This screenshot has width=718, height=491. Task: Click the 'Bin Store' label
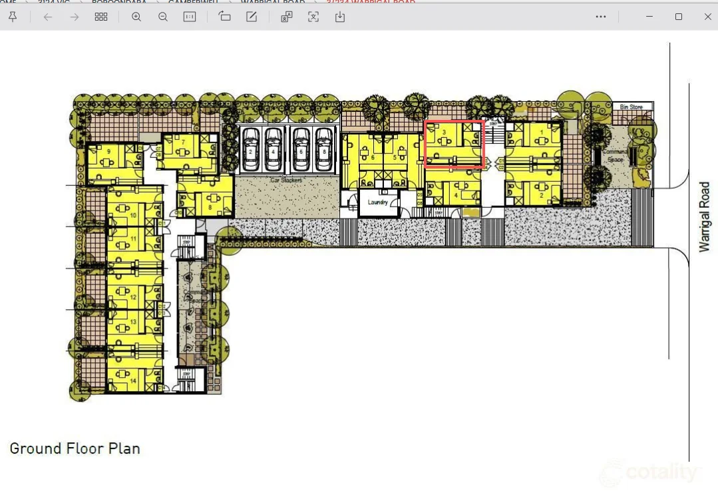coord(631,107)
